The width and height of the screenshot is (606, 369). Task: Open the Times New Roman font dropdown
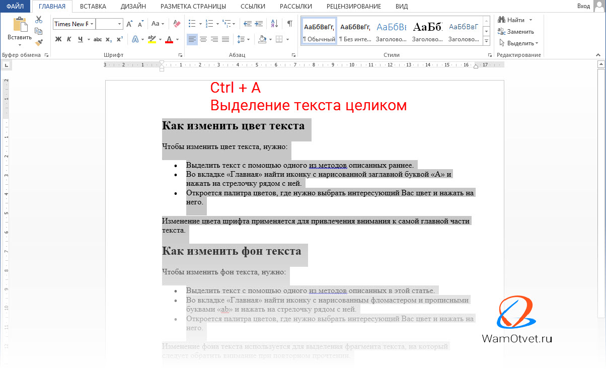pos(91,24)
